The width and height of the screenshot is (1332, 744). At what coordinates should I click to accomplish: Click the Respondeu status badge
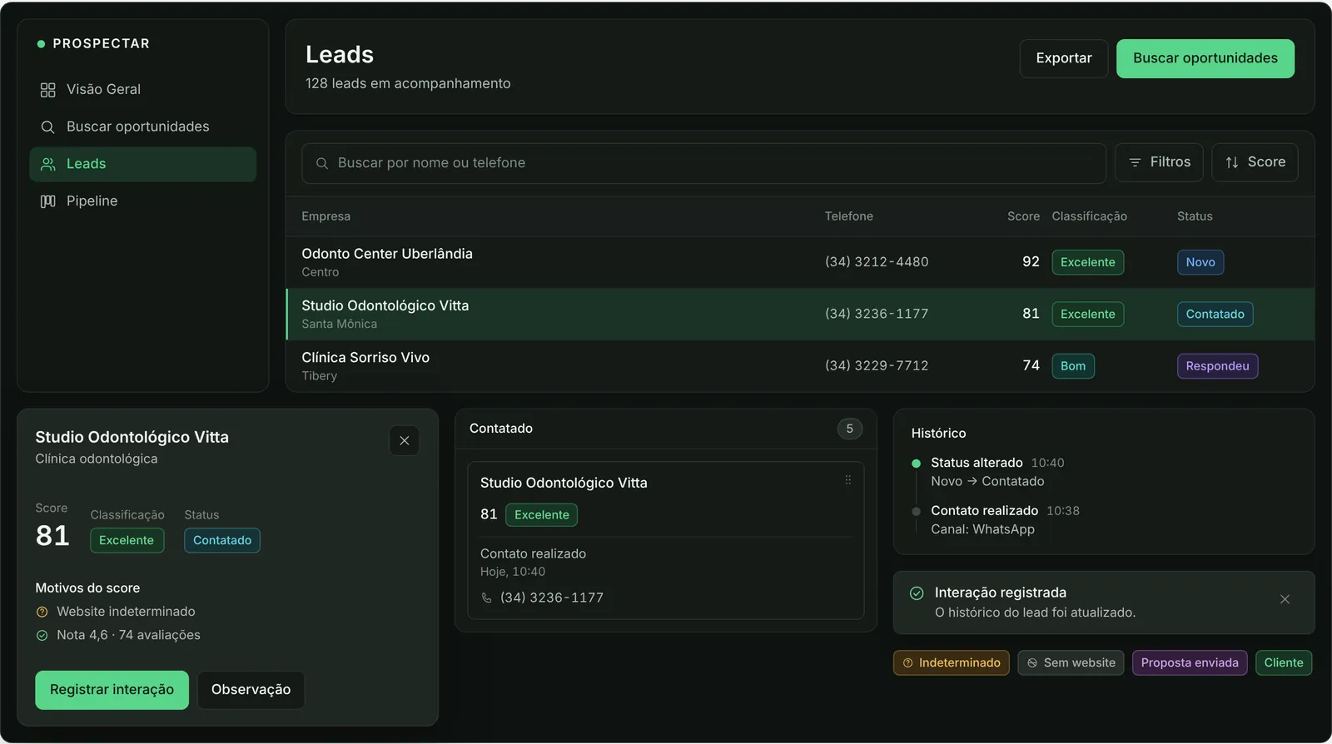point(1217,366)
